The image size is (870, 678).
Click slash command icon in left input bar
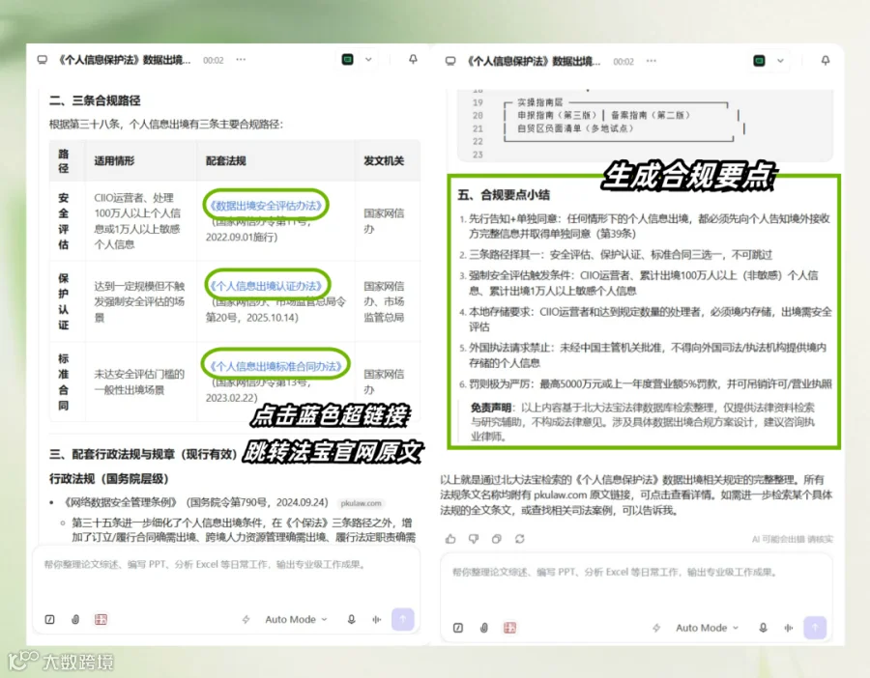click(50, 619)
